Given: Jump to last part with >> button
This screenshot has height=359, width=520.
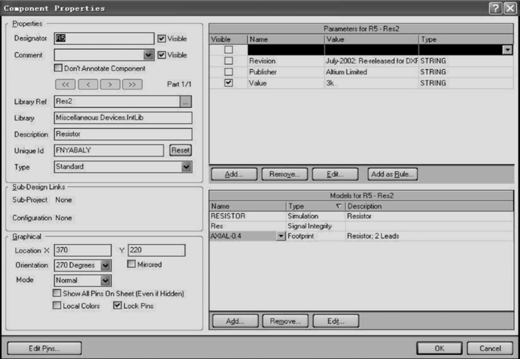Looking at the screenshot, I should (132, 84).
